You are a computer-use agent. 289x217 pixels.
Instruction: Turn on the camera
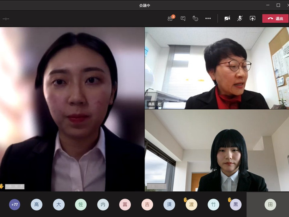coord(227,18)
